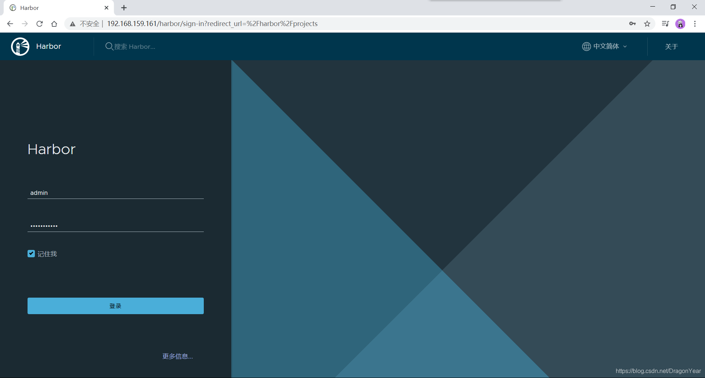
Task: Close the Harbor browser tab
Action: pyautogui.click(x=106, y=8)
